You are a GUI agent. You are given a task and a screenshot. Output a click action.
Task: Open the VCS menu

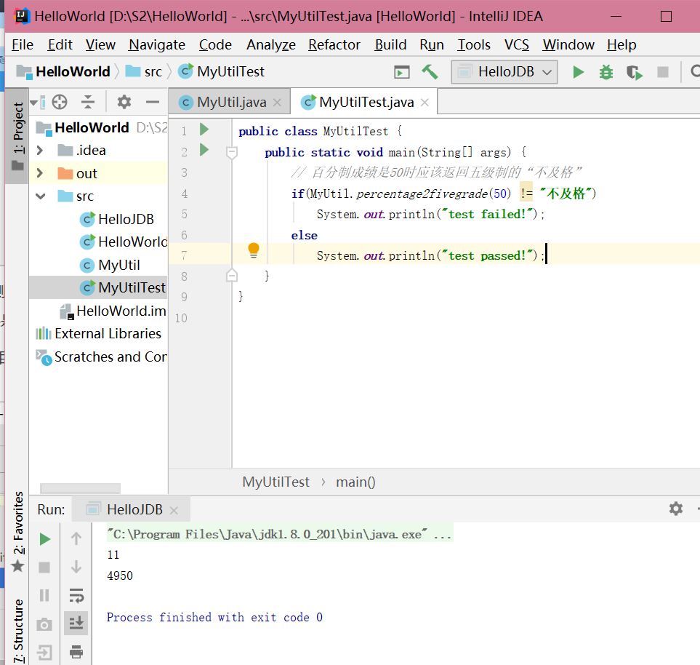pyautogui.click(x=517, y=44)
